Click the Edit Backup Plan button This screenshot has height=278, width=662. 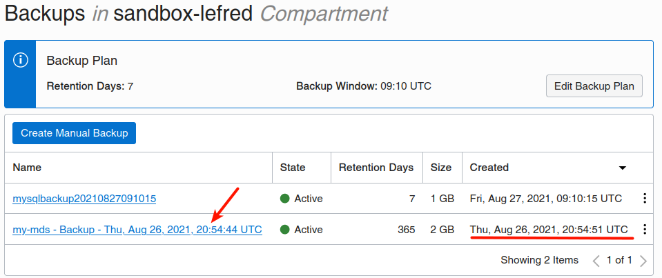coord(594,86)
